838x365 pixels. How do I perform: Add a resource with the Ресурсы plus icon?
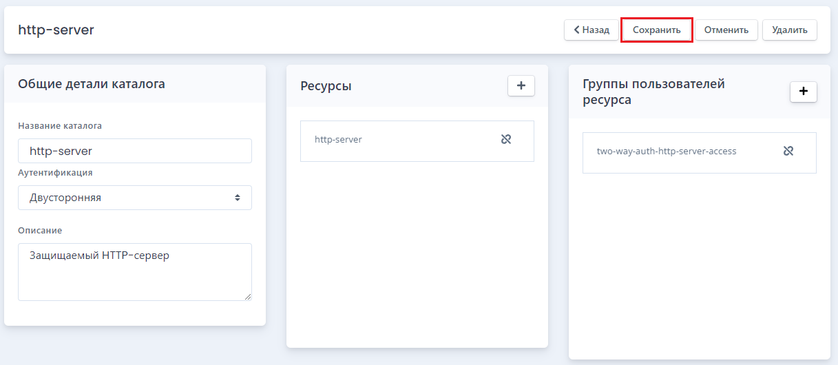(521, 85)
